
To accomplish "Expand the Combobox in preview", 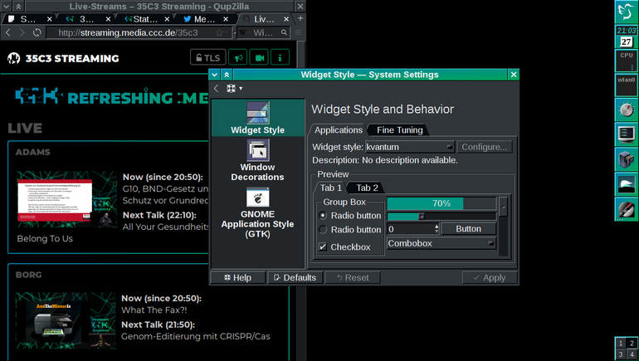I will click(x=441, y=243).
